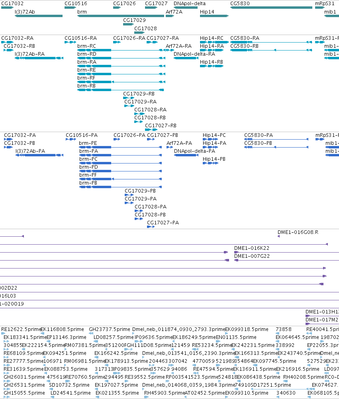Click the CG17029-PB CDS label

pos(140,191)
